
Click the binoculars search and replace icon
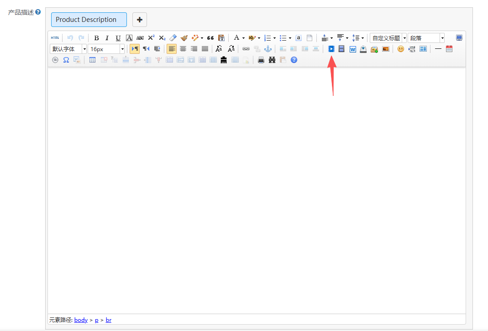coord(272,60)
